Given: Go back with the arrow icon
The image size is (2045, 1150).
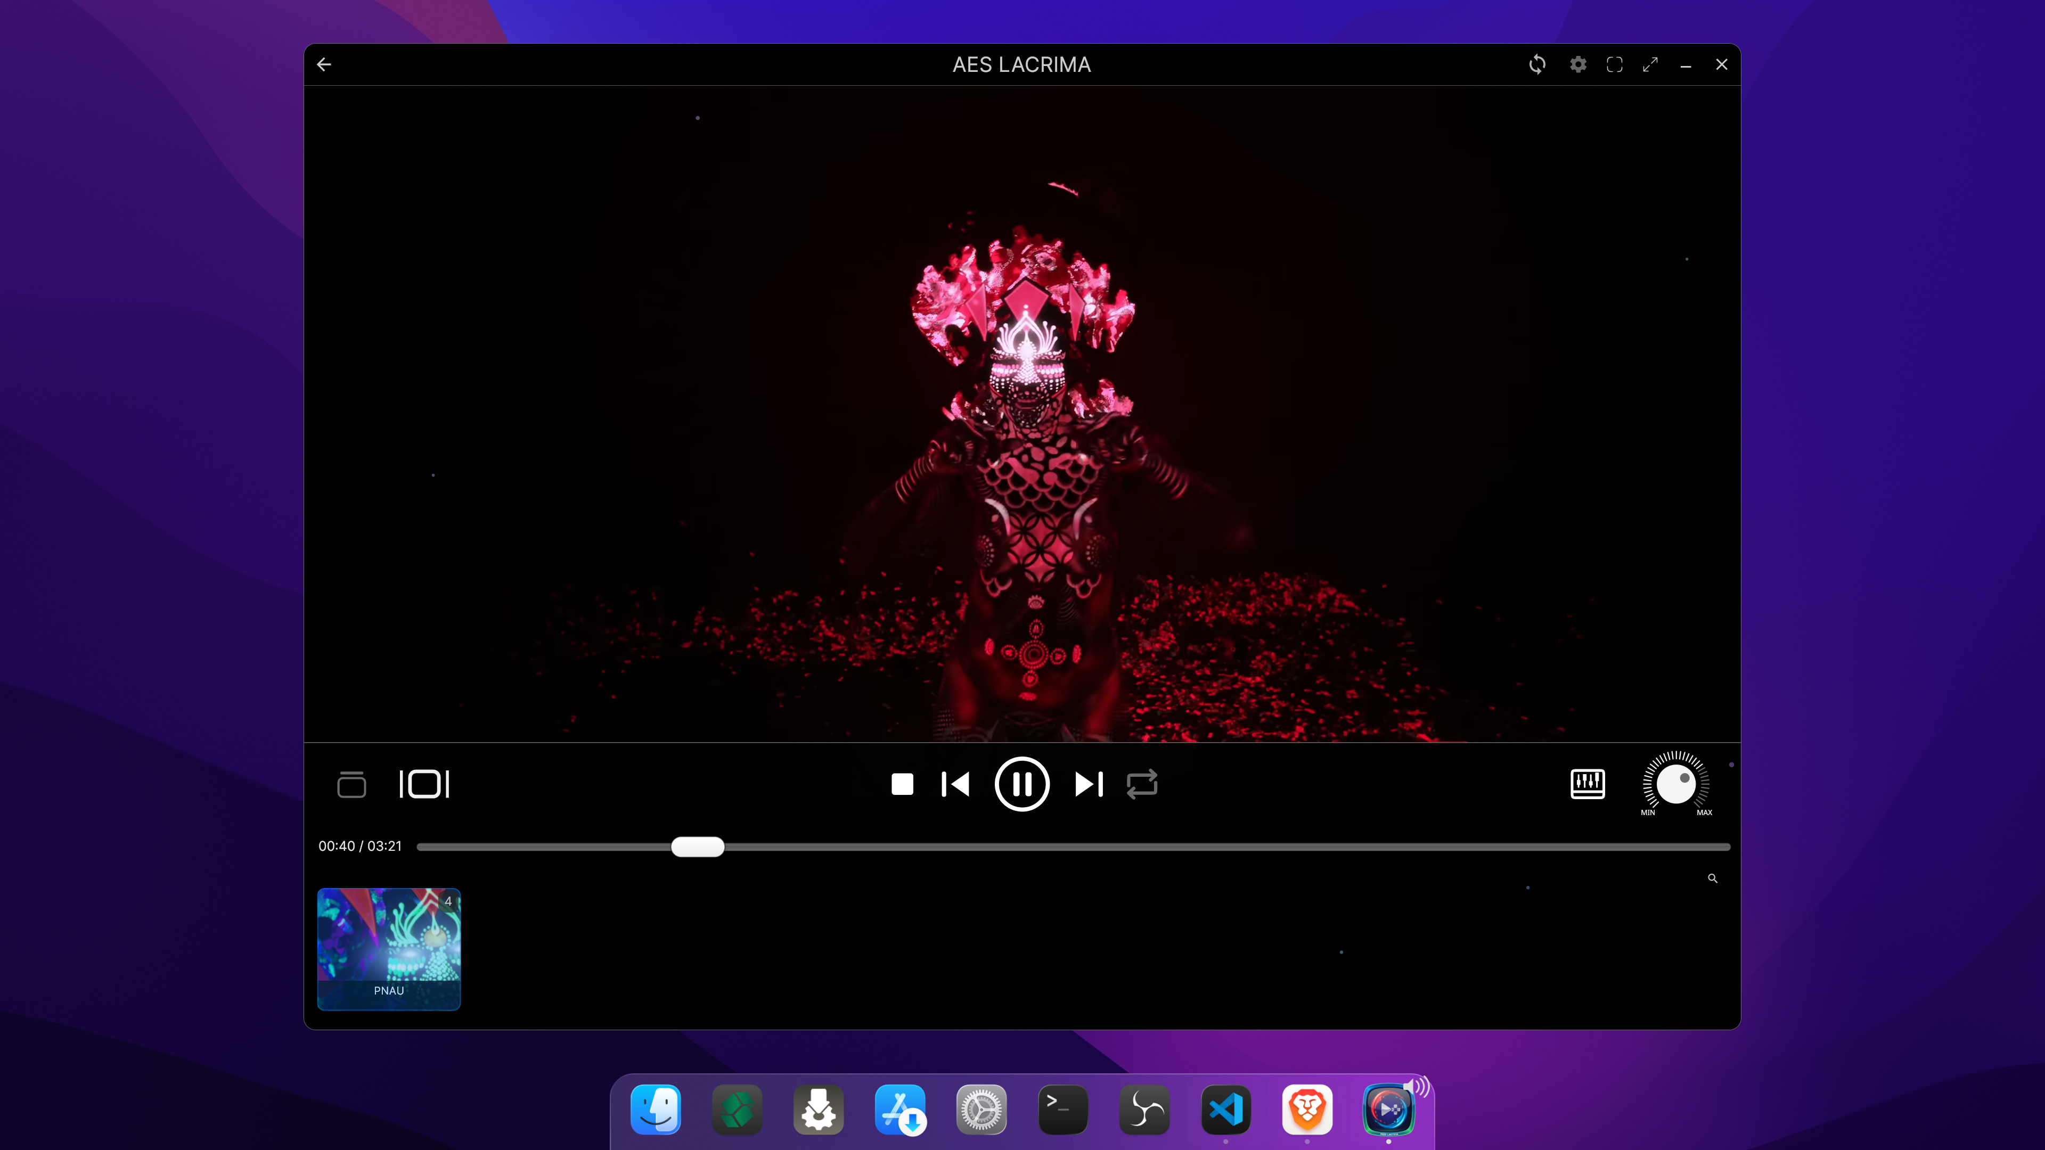Looking at the screenshot, I should (324, 64).
